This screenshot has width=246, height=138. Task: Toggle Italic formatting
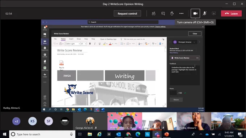point(95,44)
